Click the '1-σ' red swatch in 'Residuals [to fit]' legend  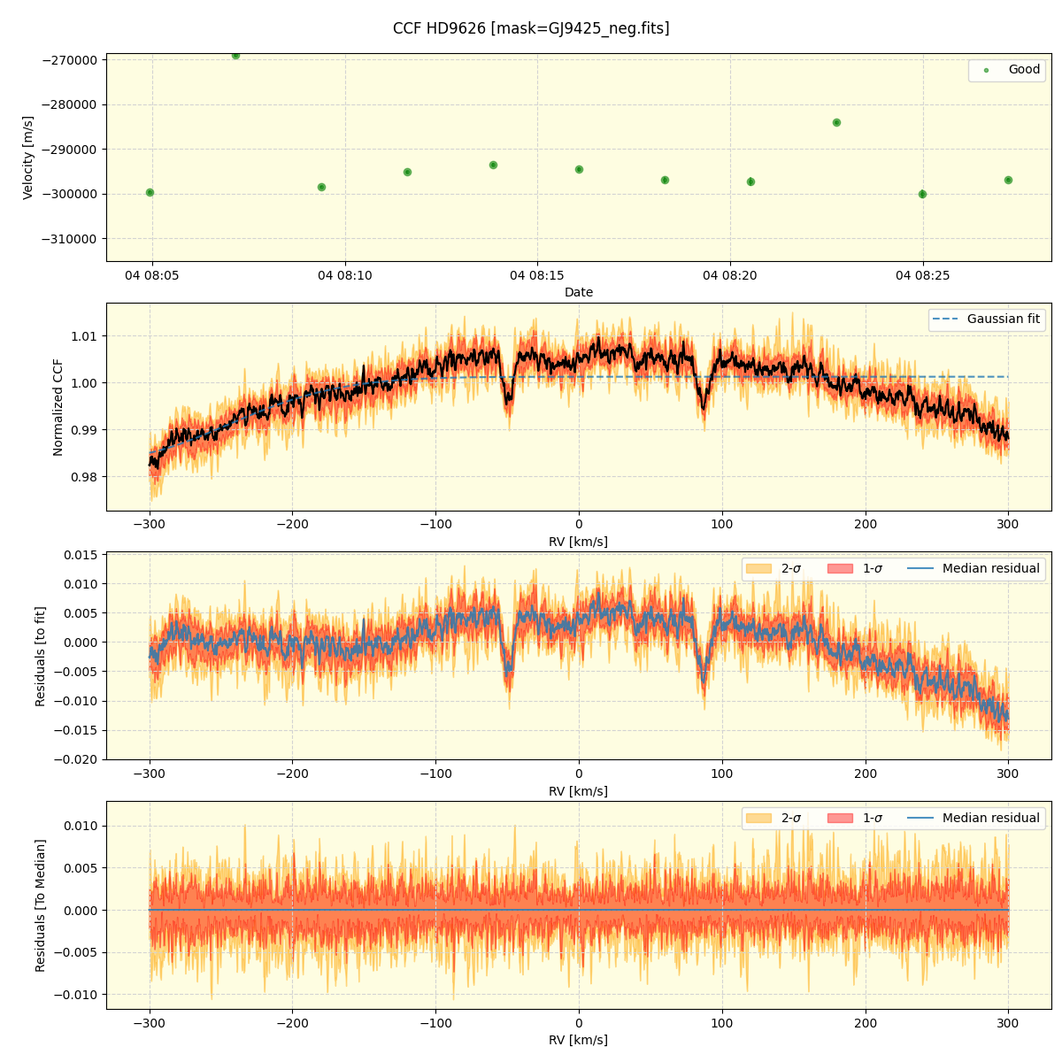(x=841, y=568)
